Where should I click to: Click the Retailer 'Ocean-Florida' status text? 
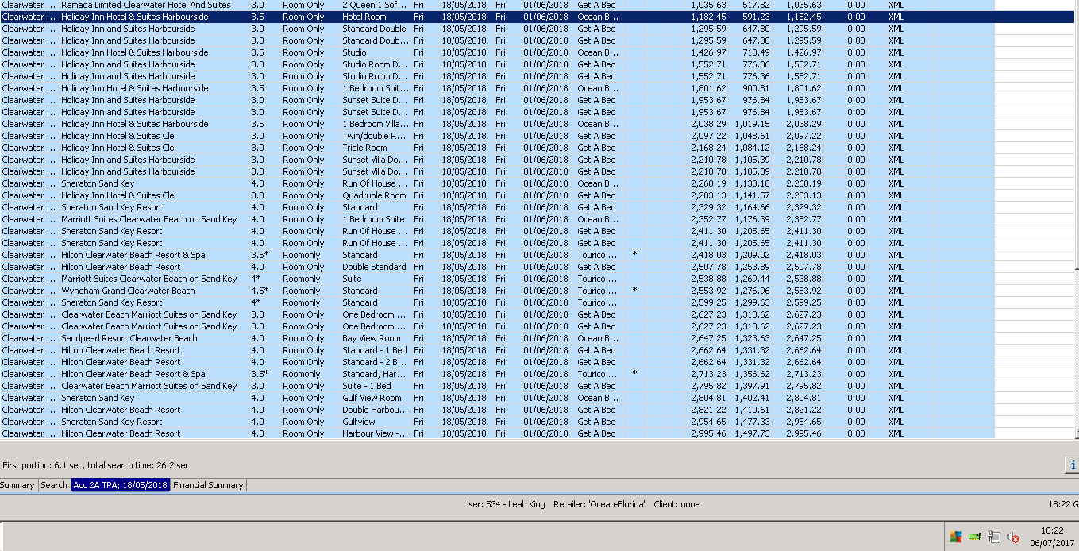tap(599, 504)
